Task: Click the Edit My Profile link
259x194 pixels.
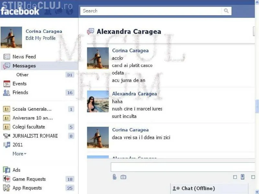Action: pos(40,38)
